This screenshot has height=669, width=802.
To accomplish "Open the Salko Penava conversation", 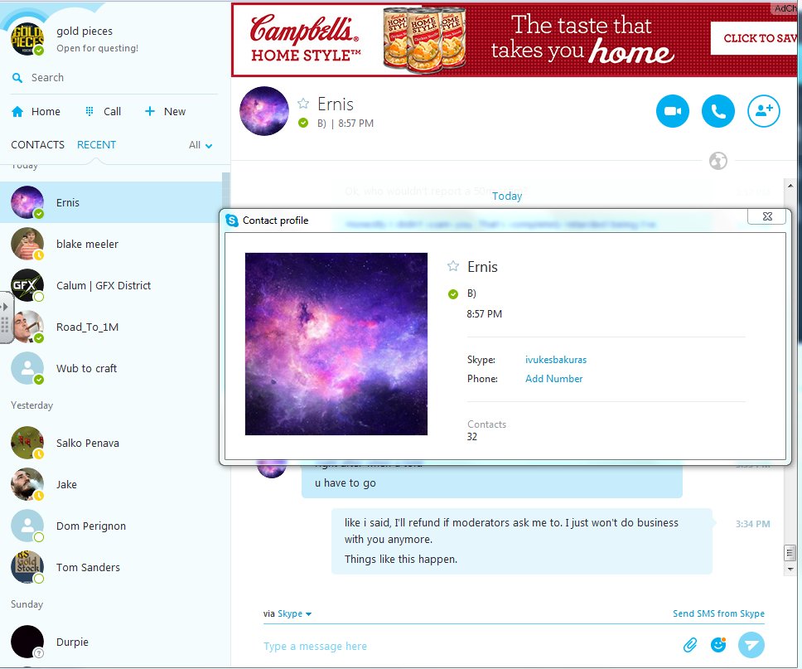I will tap(112, 444).
